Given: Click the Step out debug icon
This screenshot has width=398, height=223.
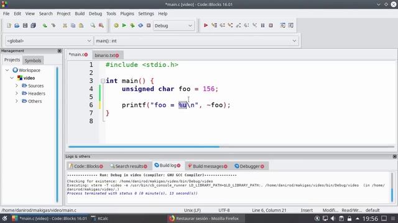Looking at the screenshot, I should [238, 25].
